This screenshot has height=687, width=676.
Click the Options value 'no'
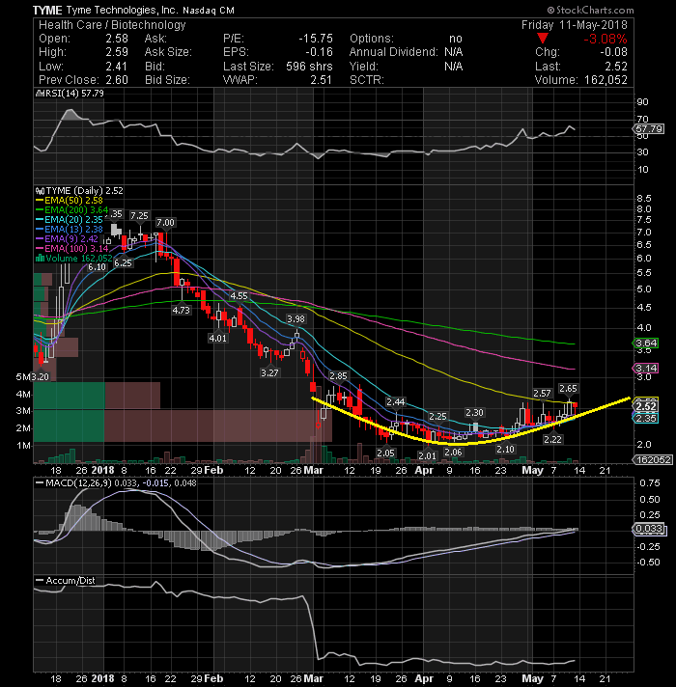[x=456, y=39]
